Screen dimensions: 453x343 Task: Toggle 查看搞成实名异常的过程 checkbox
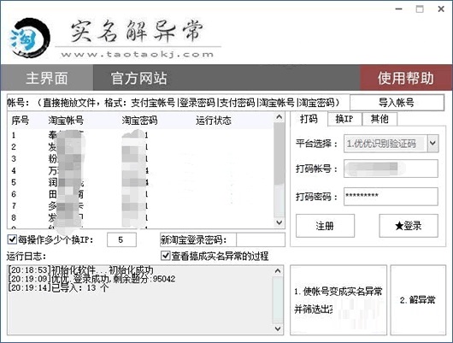(x=166, y=256)
